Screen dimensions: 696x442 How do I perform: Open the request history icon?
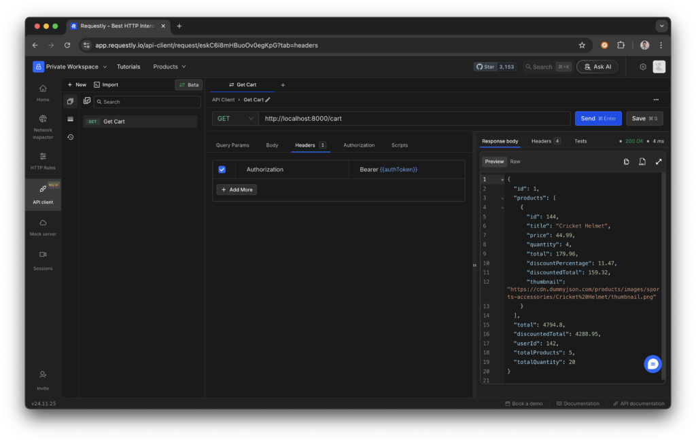tap(70, 137)
